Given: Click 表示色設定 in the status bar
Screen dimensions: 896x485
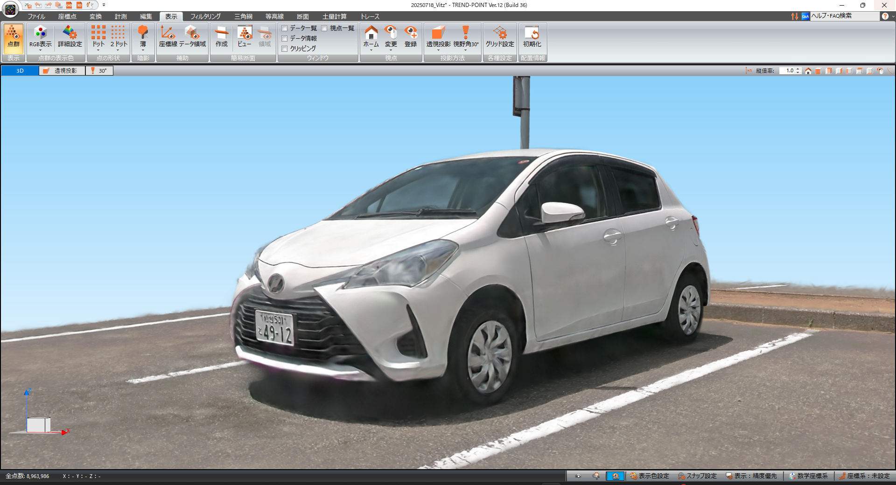Looking at the screenshot, I should coord(649,476).
